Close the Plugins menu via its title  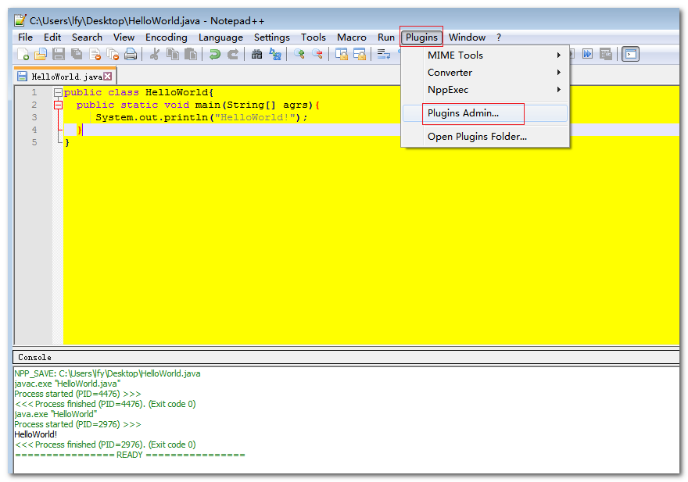pyautogui.click(x=421, y=37)
